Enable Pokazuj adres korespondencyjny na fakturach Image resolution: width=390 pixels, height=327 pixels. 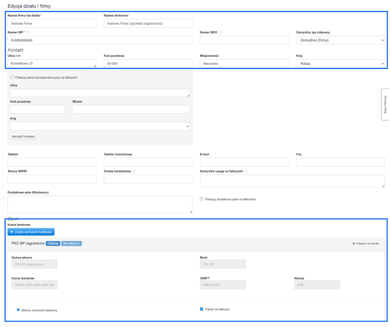pyautogui.click(x=12, y=77)
